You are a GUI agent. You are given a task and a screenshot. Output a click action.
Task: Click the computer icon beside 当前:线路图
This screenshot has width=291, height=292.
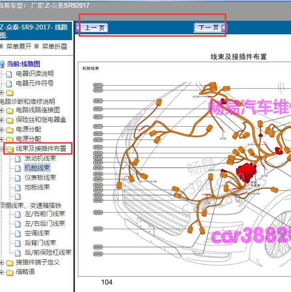click(x=2, y=64)
